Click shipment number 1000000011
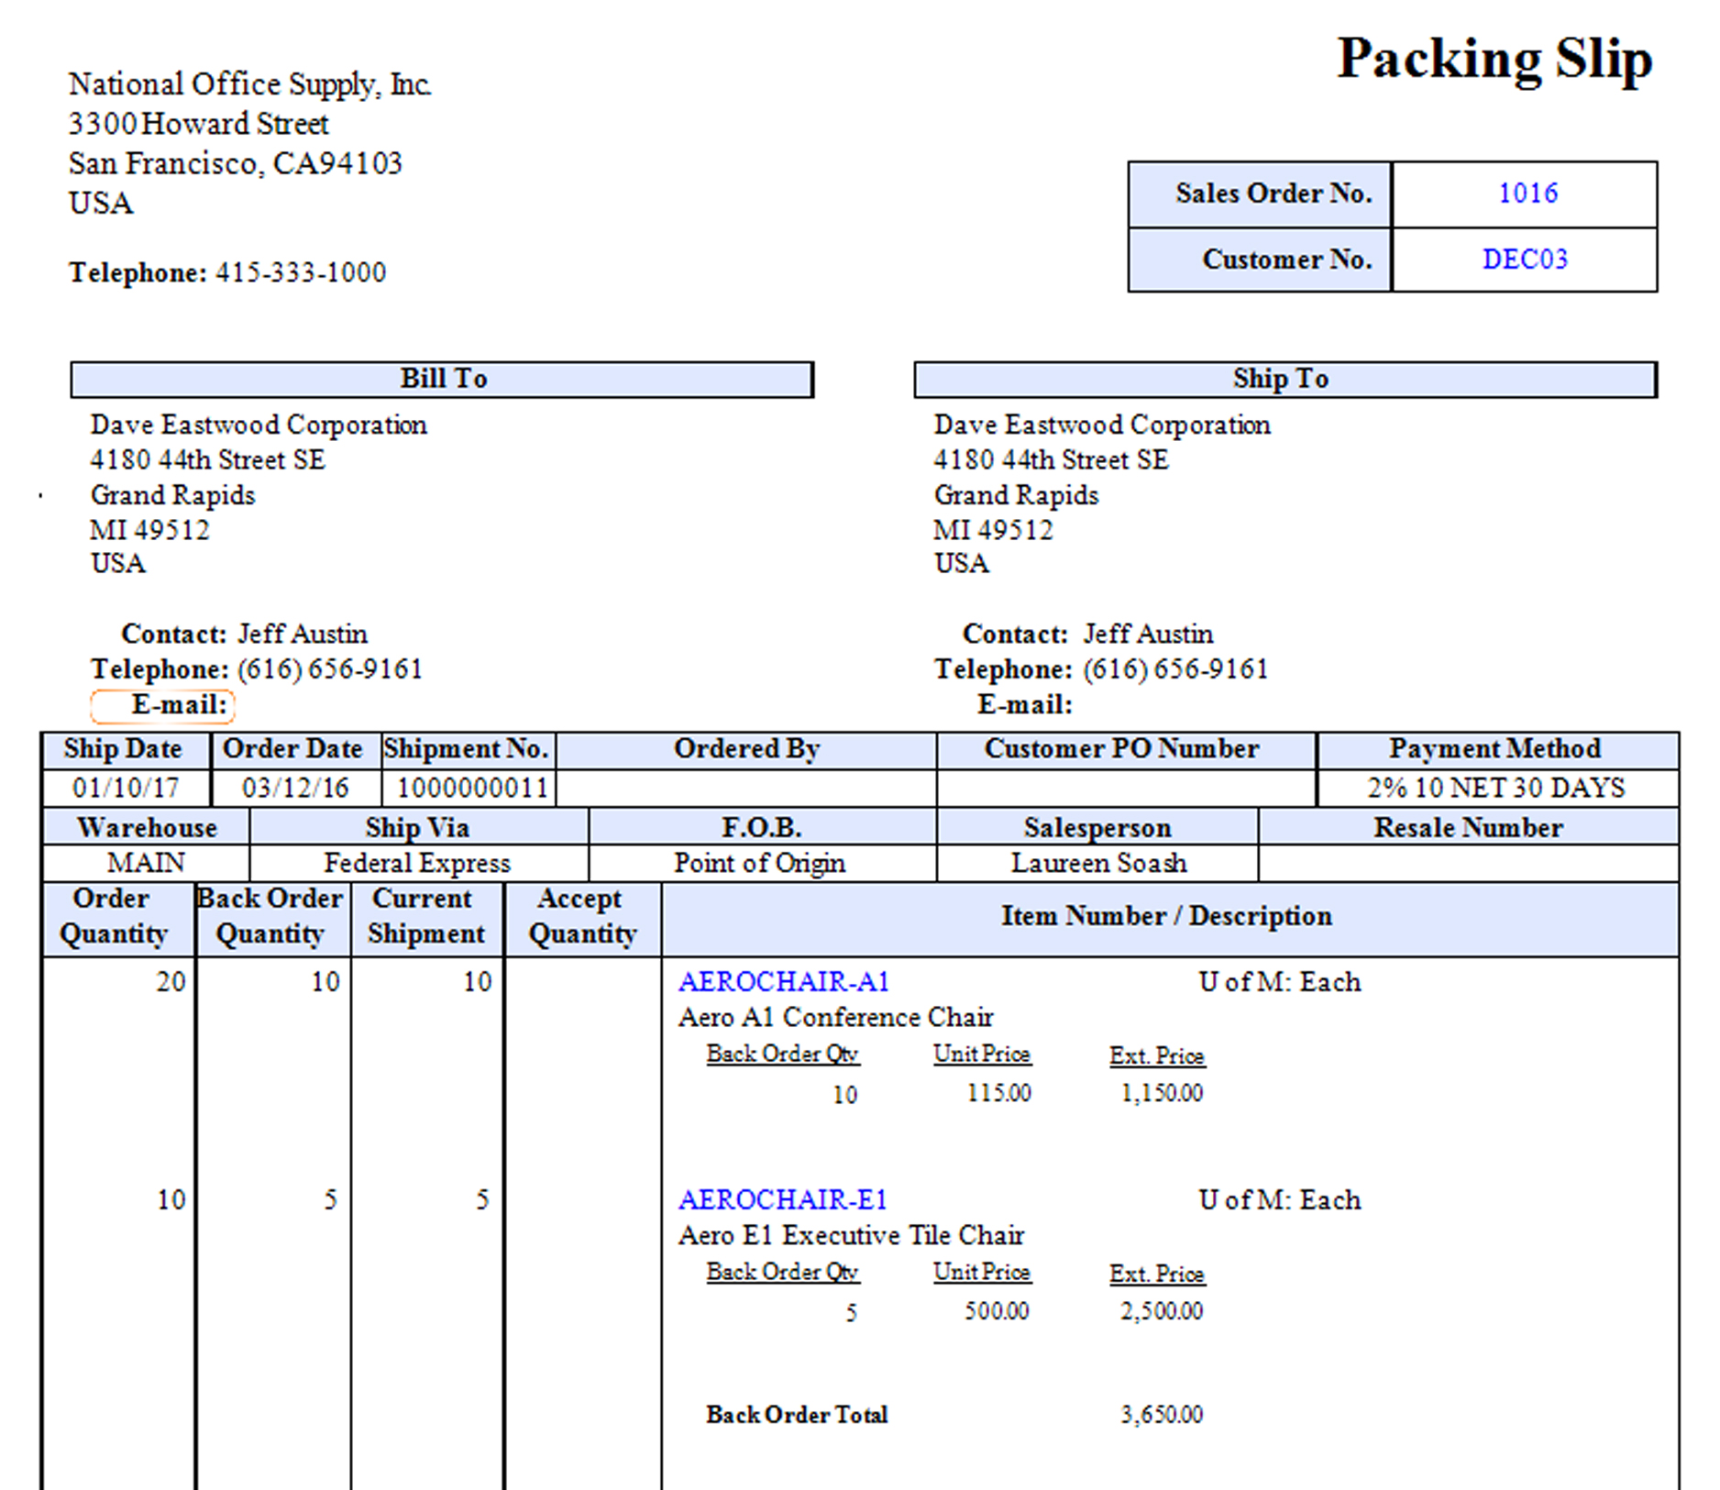Viewport: 1720px width, 1490px height. click(x=471, y=788)
